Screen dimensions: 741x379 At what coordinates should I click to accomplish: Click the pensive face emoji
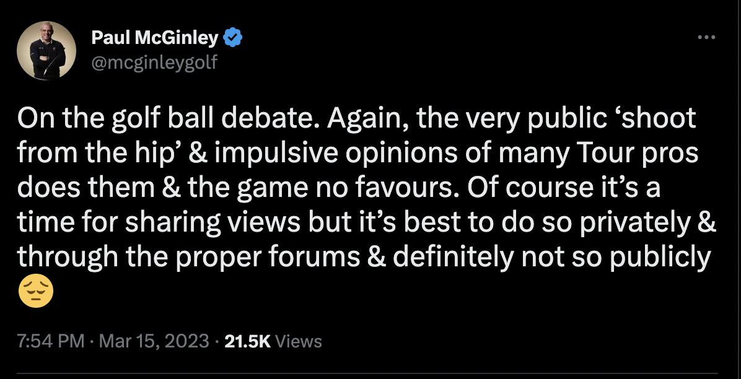(37, 292)
